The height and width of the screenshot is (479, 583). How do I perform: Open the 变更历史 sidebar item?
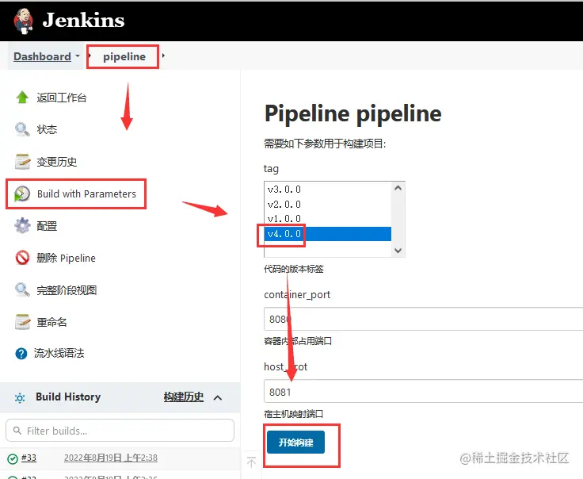coord(56,162)
